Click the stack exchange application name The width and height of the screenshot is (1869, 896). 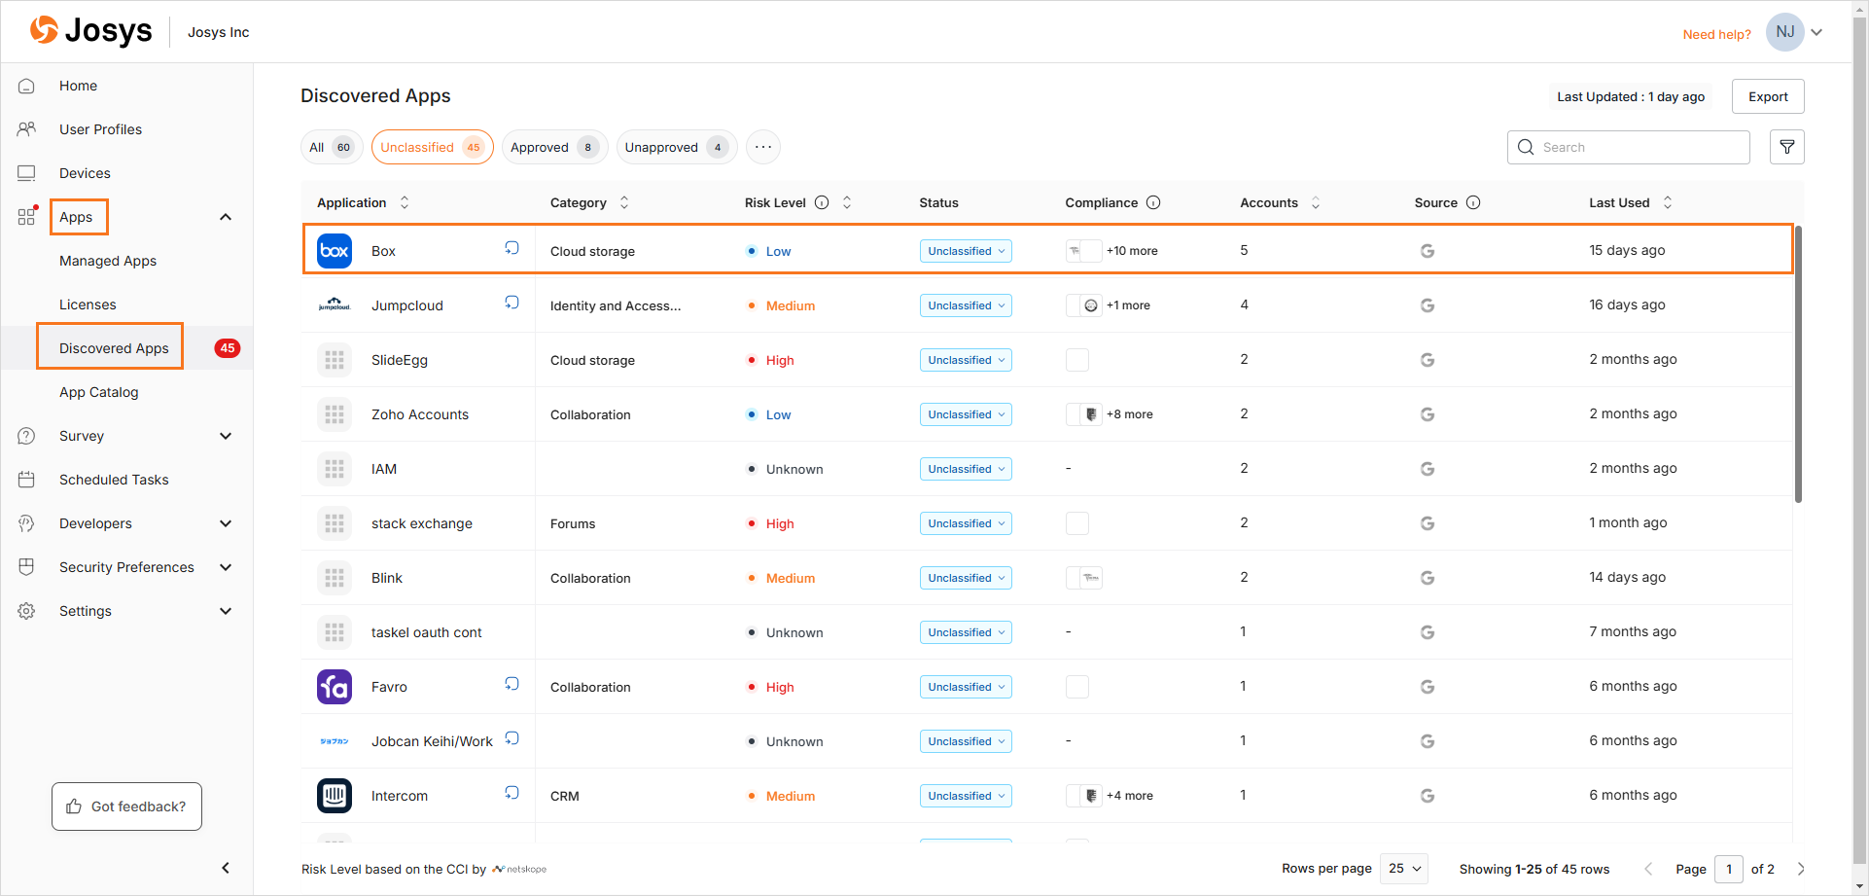point(422,523)
